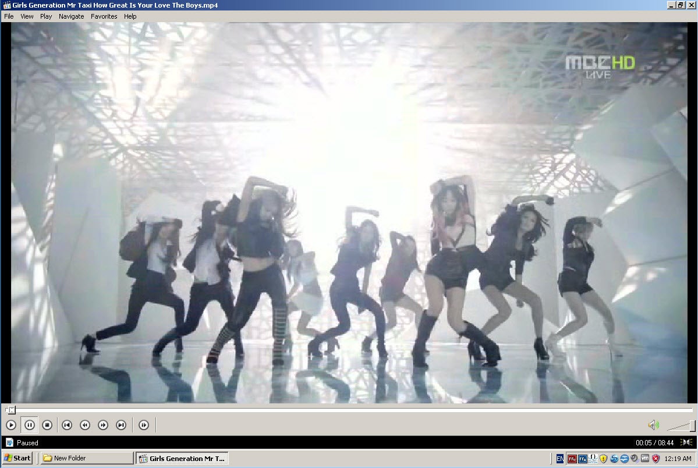Open the View menu
This screenshot has height=468, width=698.
(27, 16)
